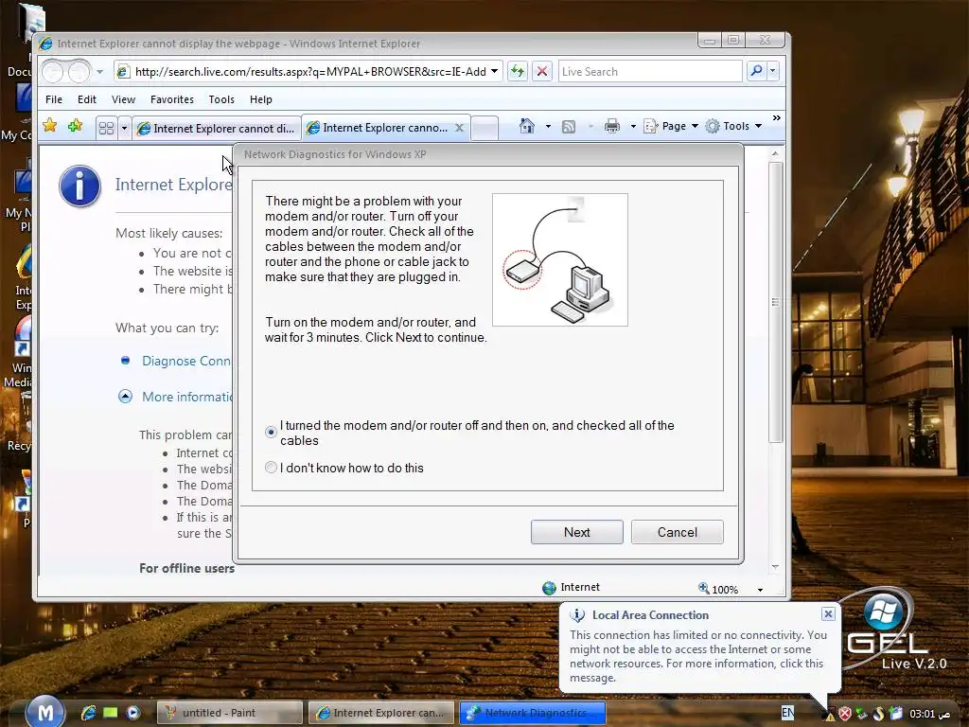
Task: Click the taskbar clock showing 03:01
Action: click(x=930, y=714)
